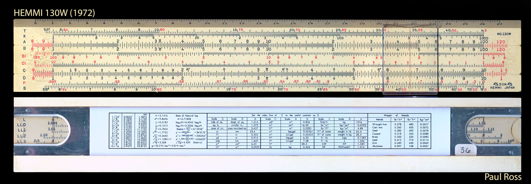Click the "16.39" conversion value
Viewport: 531px width, 184px height.
tap(306, 125)
